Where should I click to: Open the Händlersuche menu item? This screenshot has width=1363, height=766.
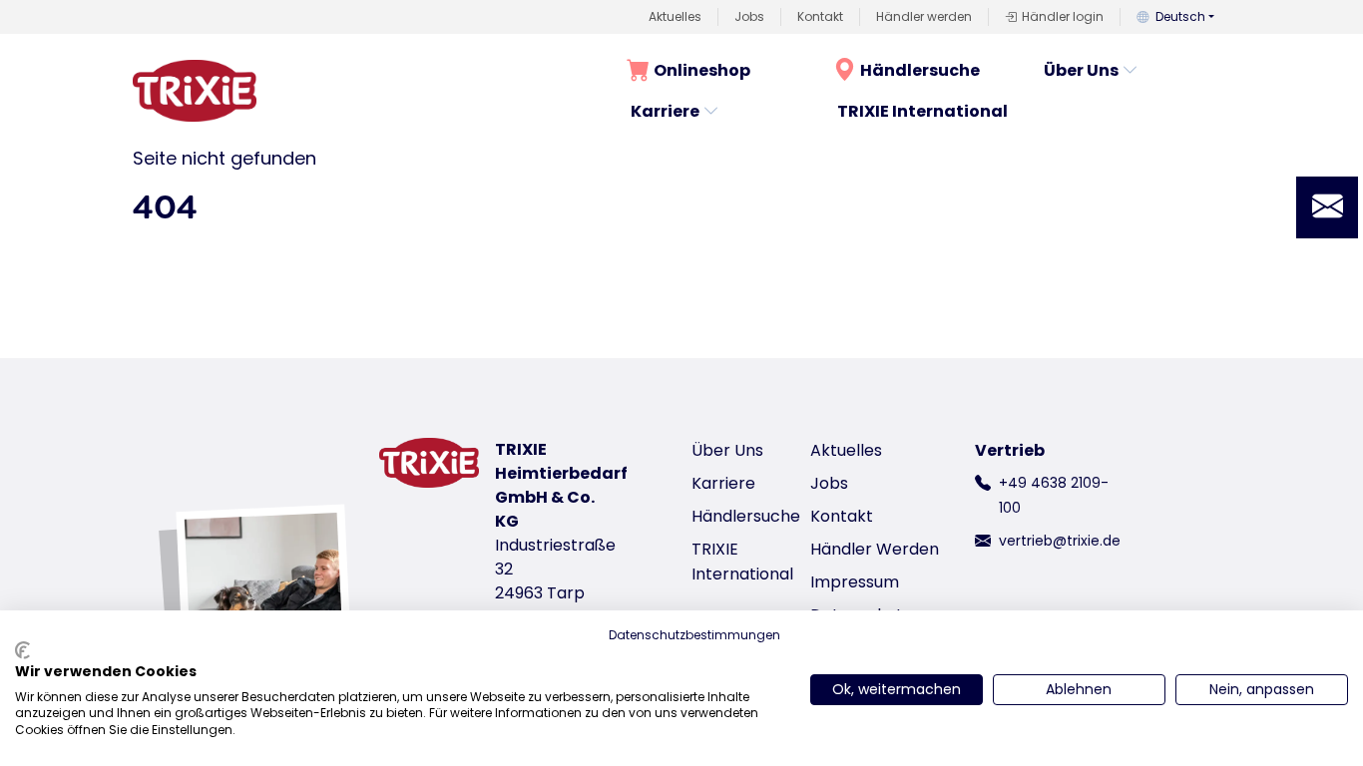tap(920, 70)
